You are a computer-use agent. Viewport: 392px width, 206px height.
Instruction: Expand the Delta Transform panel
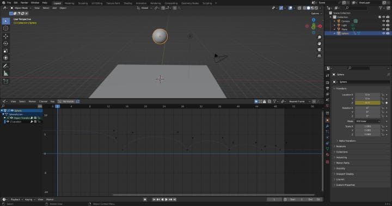click(x=346, y=141)
